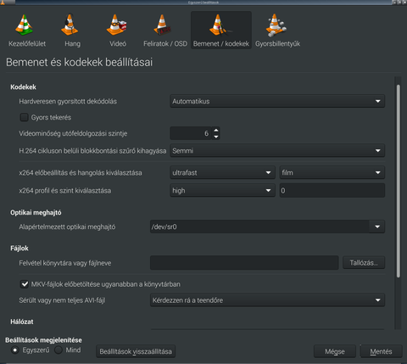
Task: Click the Tallózás... browse button
Action: 364,263
